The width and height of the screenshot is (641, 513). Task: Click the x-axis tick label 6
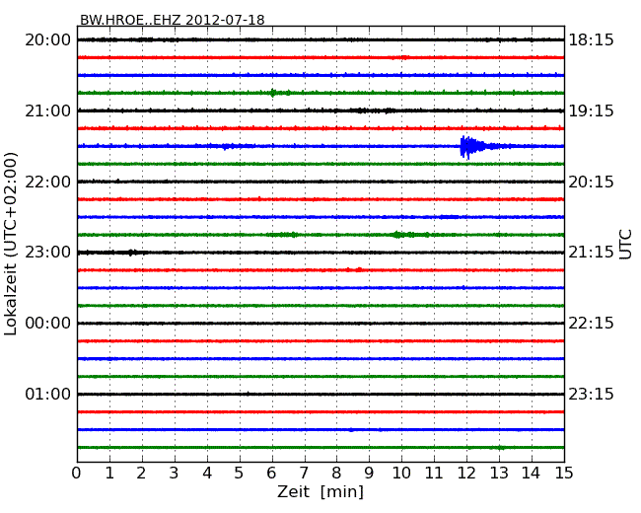coord(271,474)
